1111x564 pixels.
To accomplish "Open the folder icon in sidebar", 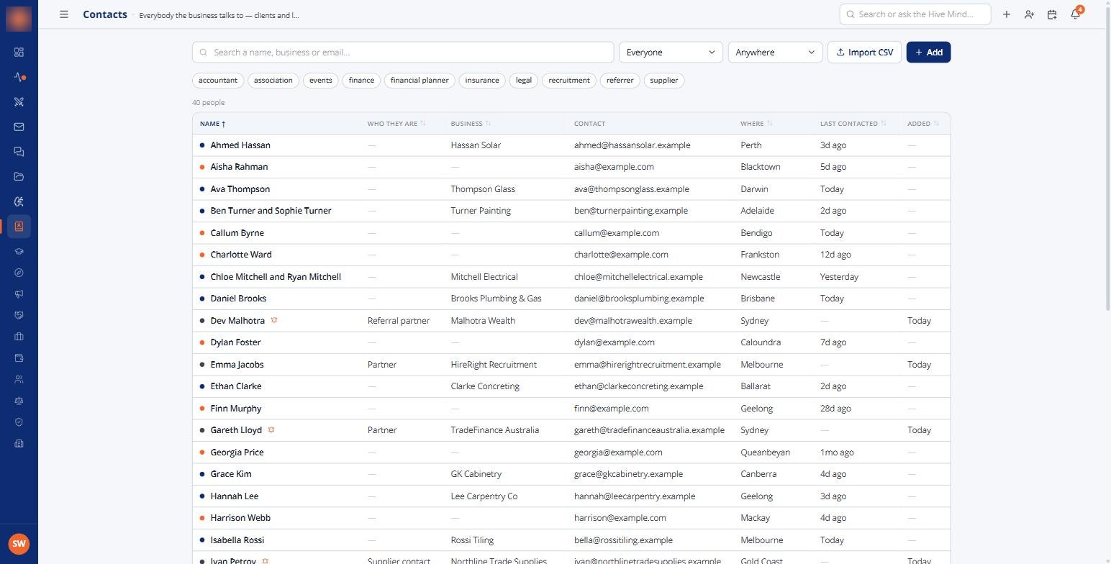I will [x=19, y=176].
